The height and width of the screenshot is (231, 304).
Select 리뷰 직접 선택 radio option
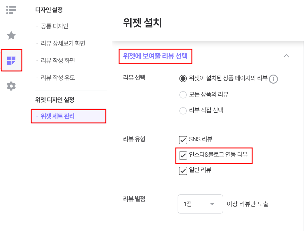pos(183,111)
